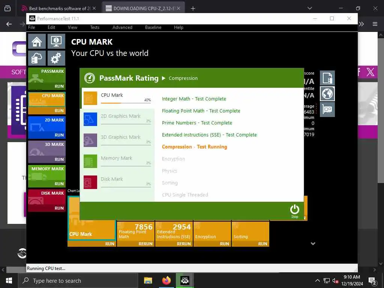Select the PassMark tile icon
Viewport: 384px width, 288px height.
click(36, 79)
